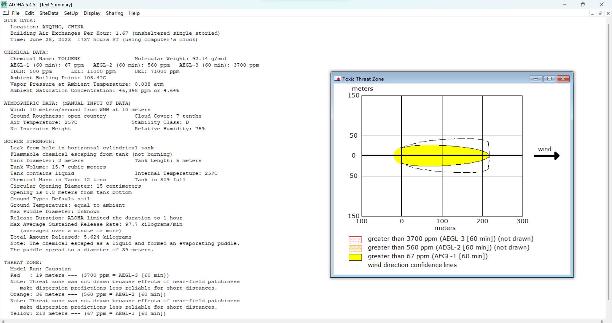The image size is (612, 323).
Task: Click the vertical scrollbar of Text Summary
Action: pos(608,162)
